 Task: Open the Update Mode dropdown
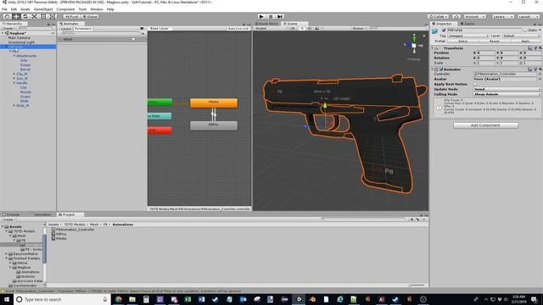507,89
